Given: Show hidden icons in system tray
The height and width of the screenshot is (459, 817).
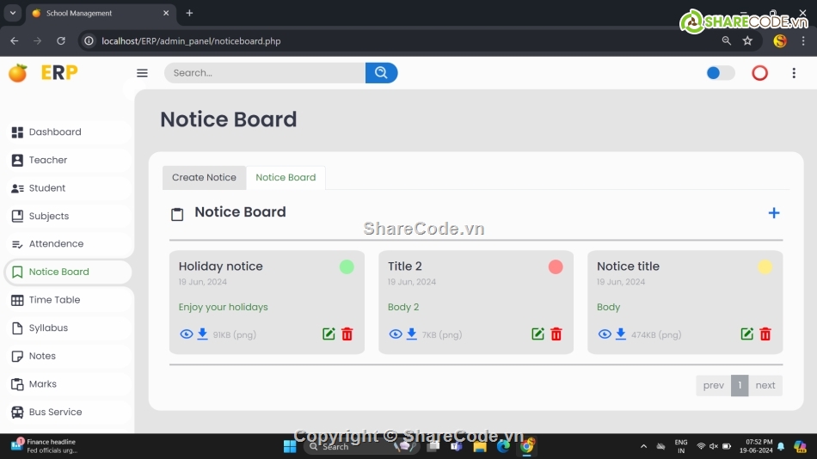Looking at the screenshot, I should coord(643,446).
